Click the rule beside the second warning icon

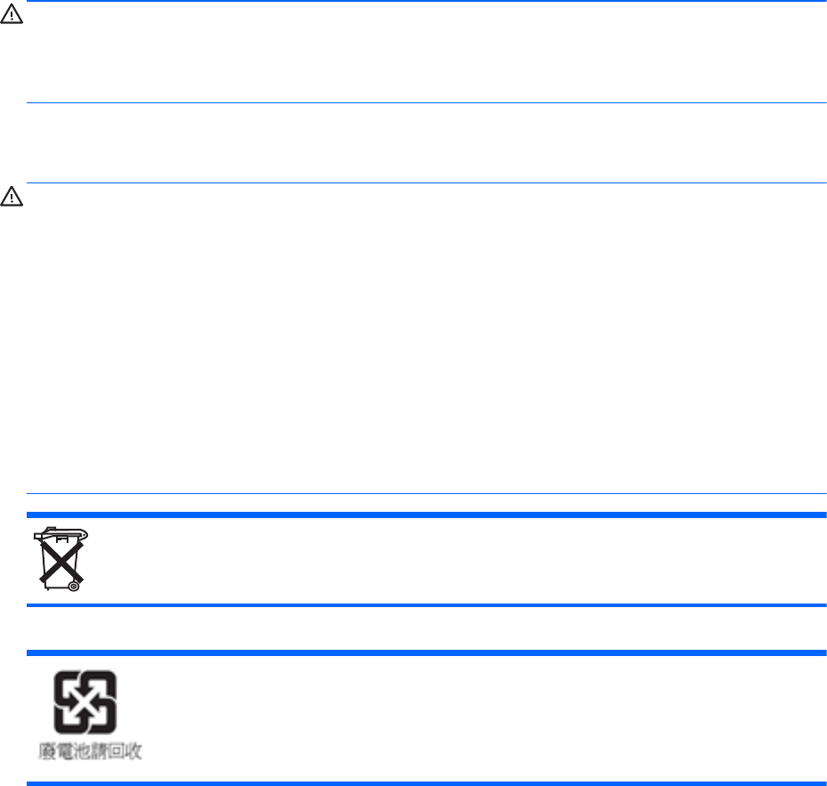coord(427,183)
